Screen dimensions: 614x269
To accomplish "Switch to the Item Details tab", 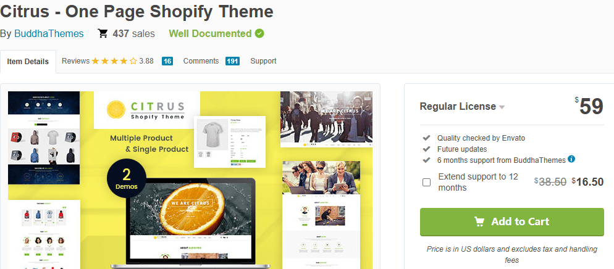I will tap(28, 61).
